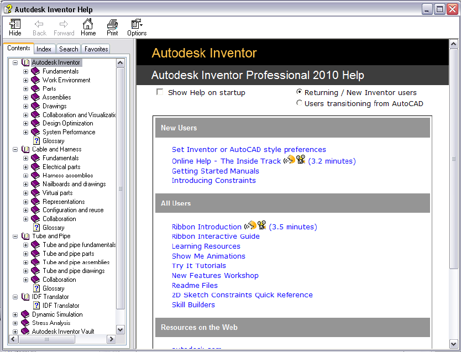Viewport: 461px width, 352px height.
Task: Click help page scroll down arrow
Action: click(x=454, y=344)
